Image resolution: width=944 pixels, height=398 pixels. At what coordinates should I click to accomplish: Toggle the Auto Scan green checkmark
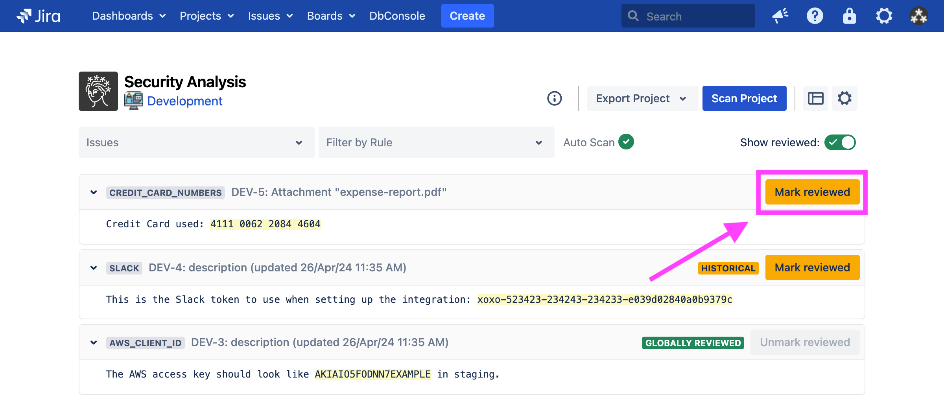626,142
